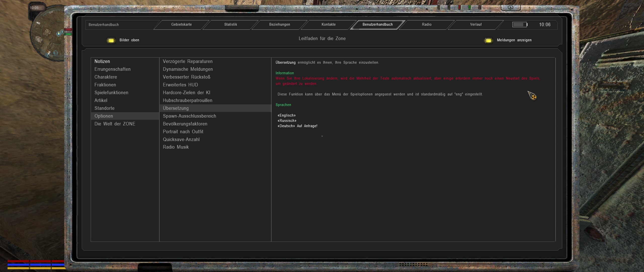Open the Gebietskarte tab
Image resolution: width=644 pixels, height=272 pixels.
[x=181, y=24]
